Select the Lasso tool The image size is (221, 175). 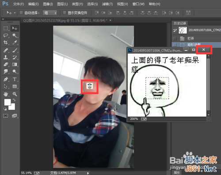pyautogui.click(x=6, y=35)
